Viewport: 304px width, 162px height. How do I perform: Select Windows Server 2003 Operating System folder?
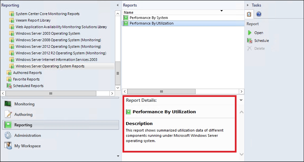coord(48,33)
